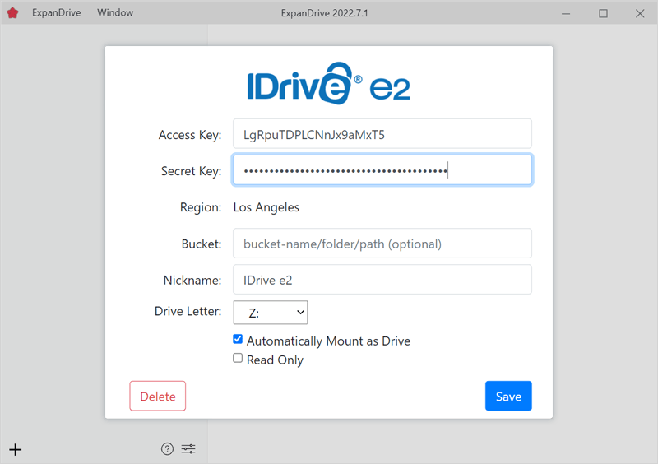Click the Bucket label
This screenshot has width=658, height=464.
pos(202,244)
